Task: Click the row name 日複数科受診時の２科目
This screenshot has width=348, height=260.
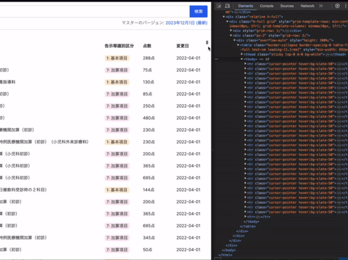Action: [23, 190]
